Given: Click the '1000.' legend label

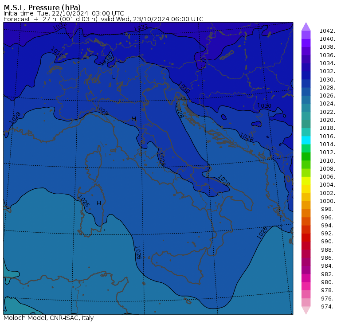Looking at the screenshot, I should 327,201.
